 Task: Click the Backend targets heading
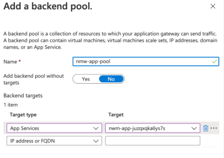click(x=23, y=96)
